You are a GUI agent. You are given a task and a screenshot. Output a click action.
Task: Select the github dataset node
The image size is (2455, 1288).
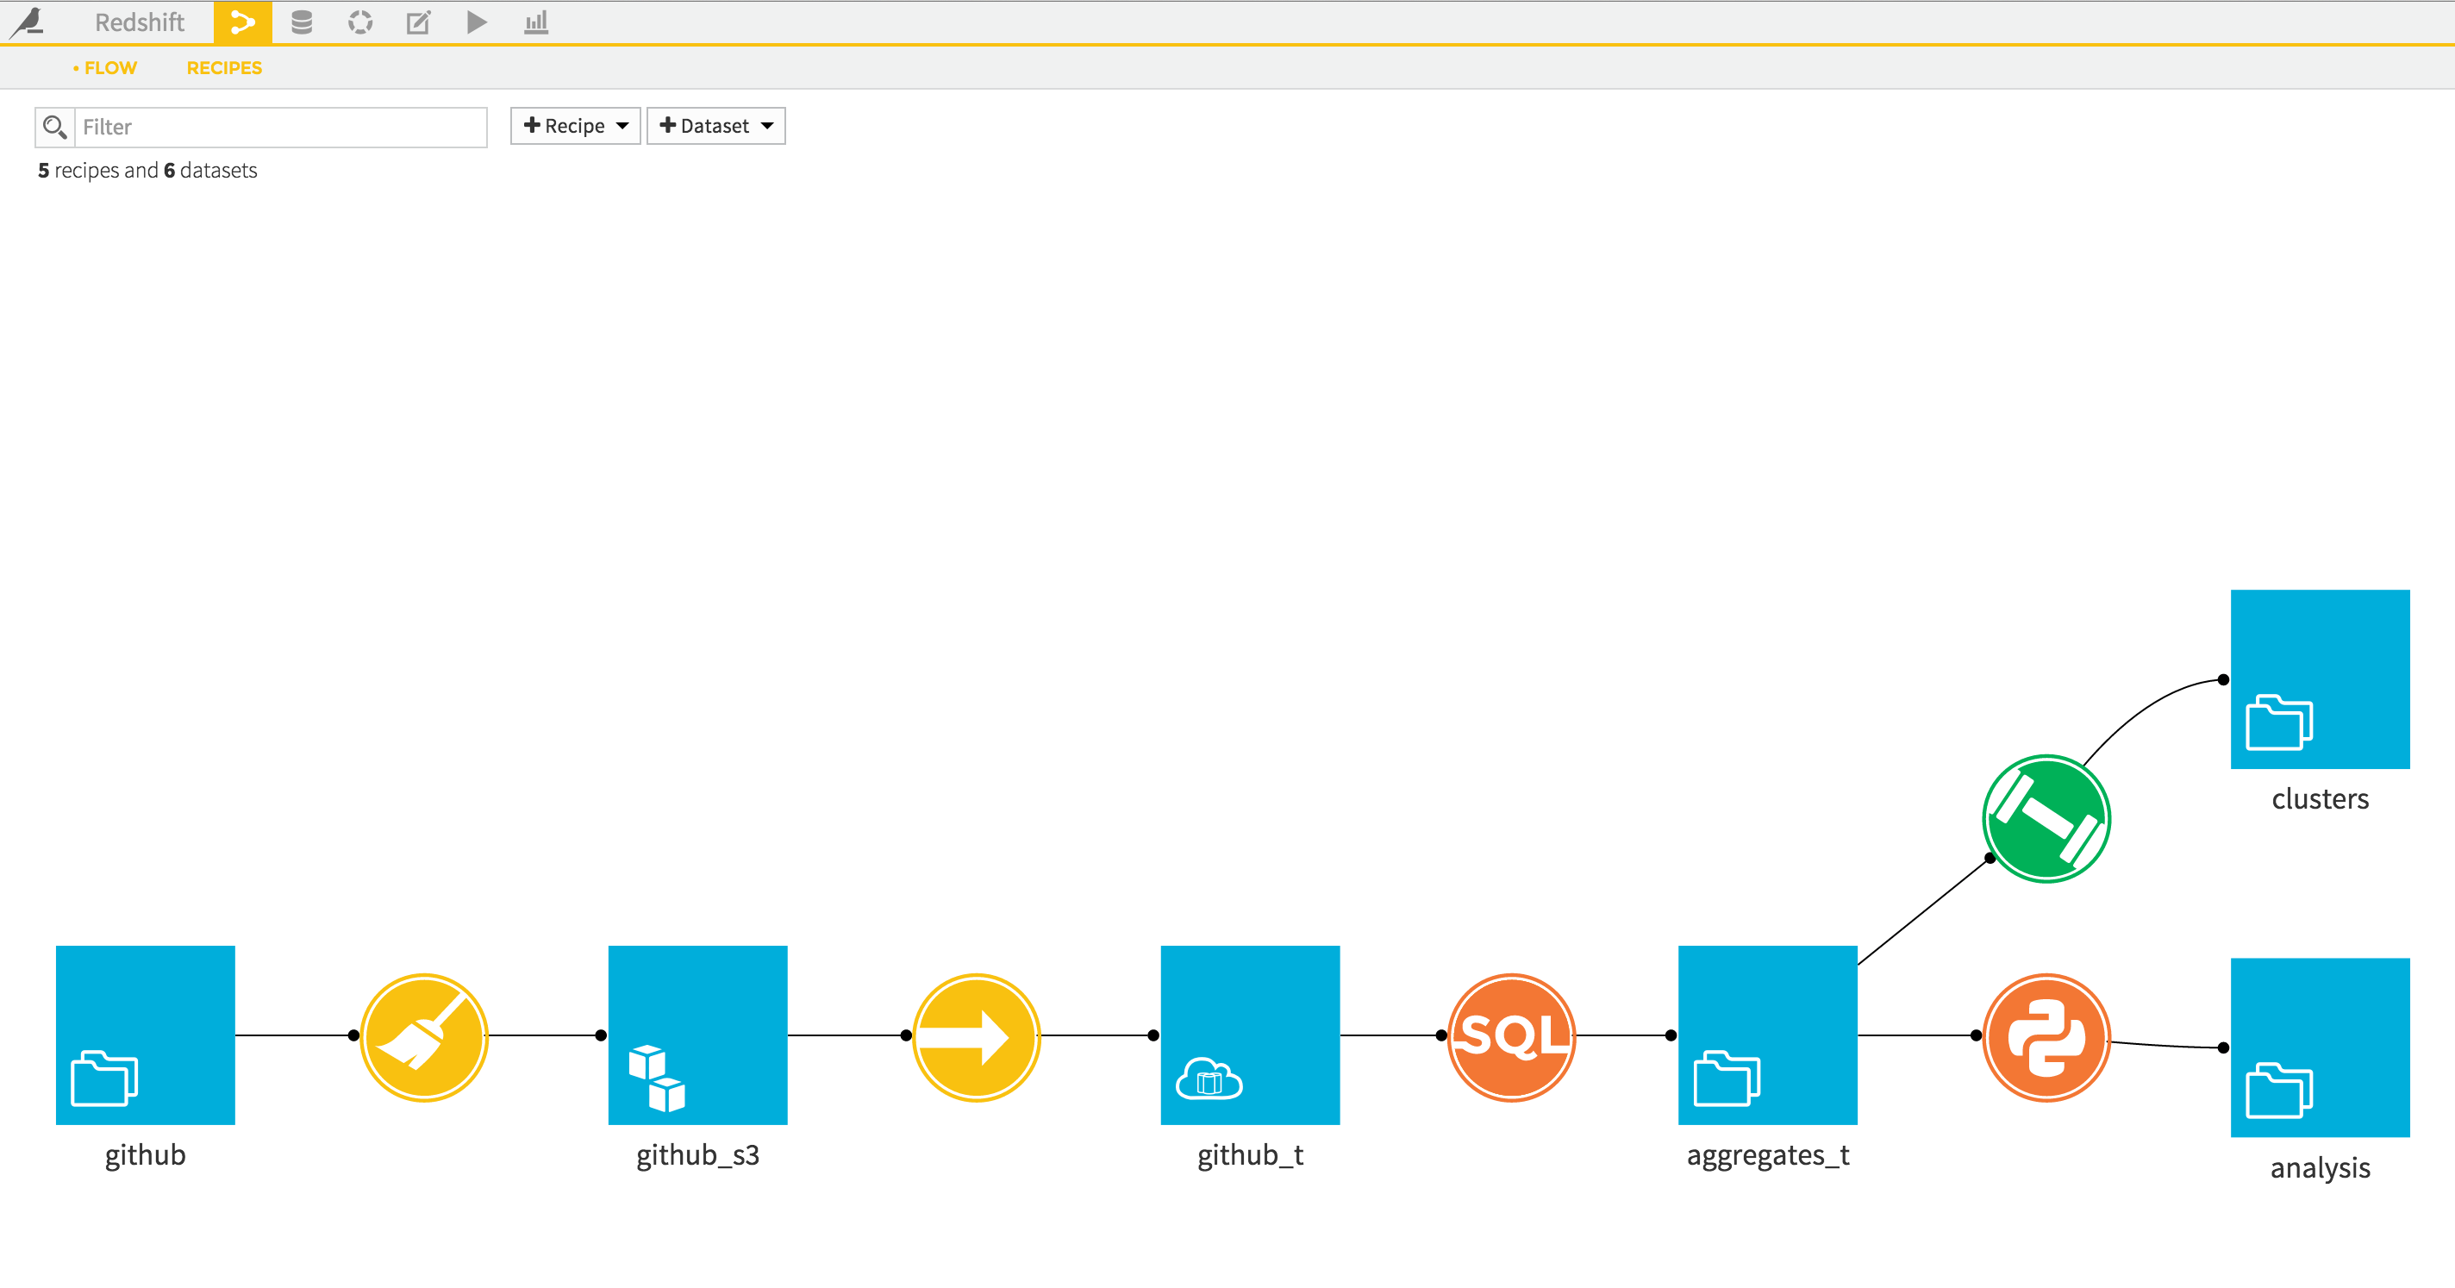click(145, 1035)
